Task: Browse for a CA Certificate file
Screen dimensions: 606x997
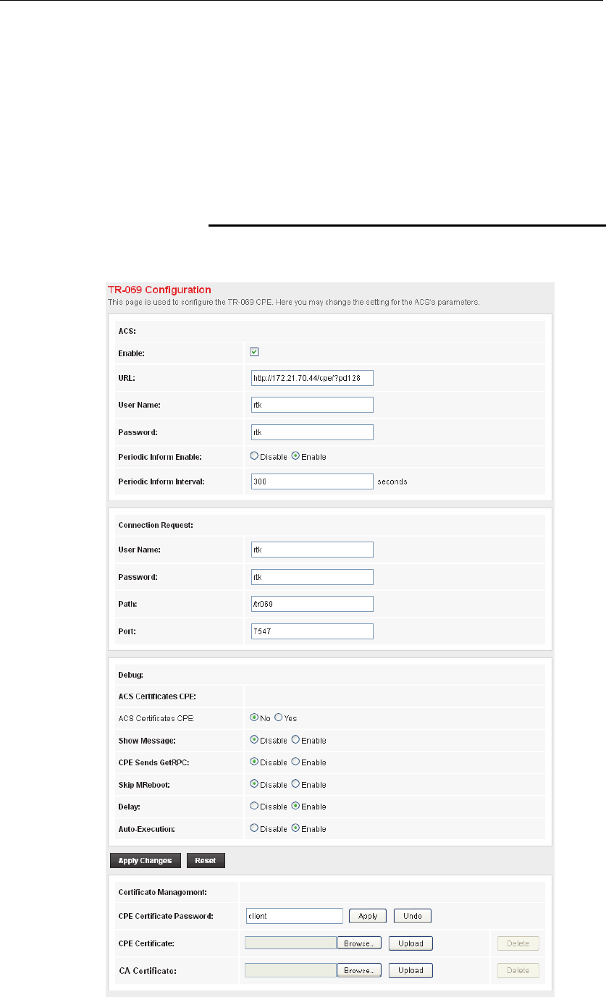Action: (x=359, y=970)
